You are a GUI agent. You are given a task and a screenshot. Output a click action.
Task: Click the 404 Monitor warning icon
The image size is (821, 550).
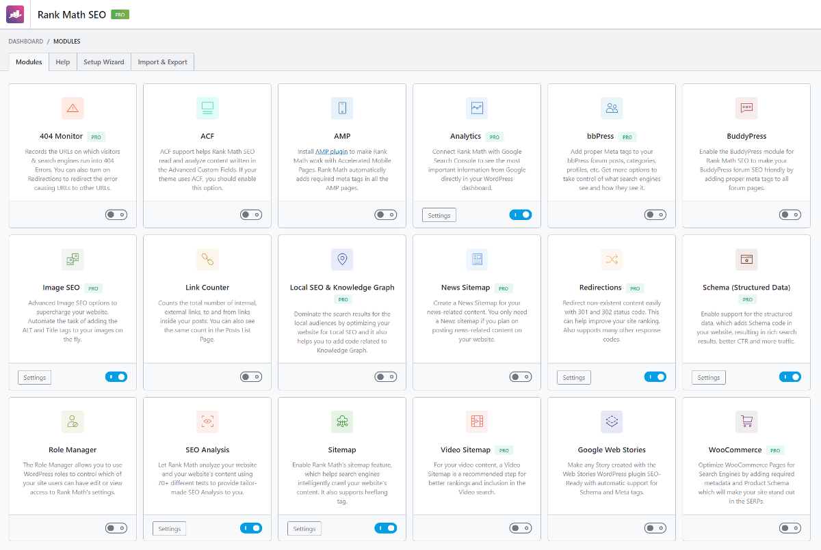click(73, 108)
